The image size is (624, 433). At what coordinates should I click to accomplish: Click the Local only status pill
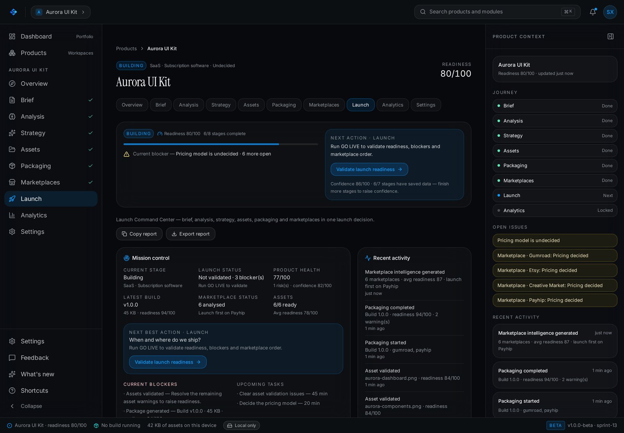pos(241,426)
